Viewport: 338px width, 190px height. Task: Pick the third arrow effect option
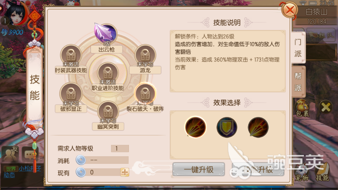(x=258, y=127)
